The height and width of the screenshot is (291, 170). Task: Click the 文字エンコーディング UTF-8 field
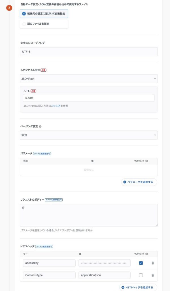tap(89, 52)
